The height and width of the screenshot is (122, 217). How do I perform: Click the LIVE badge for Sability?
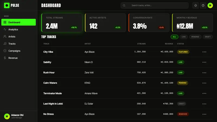180,62
